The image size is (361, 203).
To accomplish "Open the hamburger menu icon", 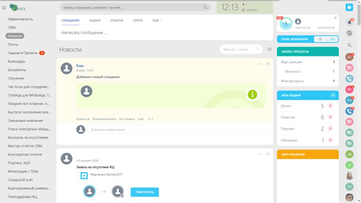I will 4,8.
